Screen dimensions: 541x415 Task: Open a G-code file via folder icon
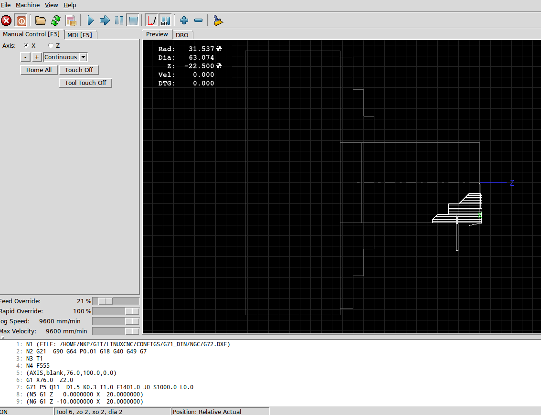click(41, 21)
